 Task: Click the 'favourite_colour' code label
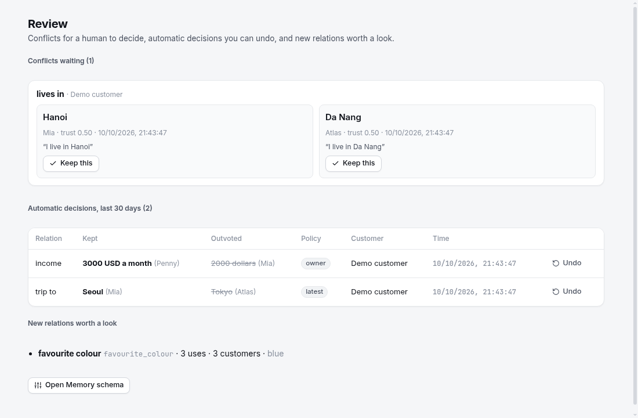139,354
